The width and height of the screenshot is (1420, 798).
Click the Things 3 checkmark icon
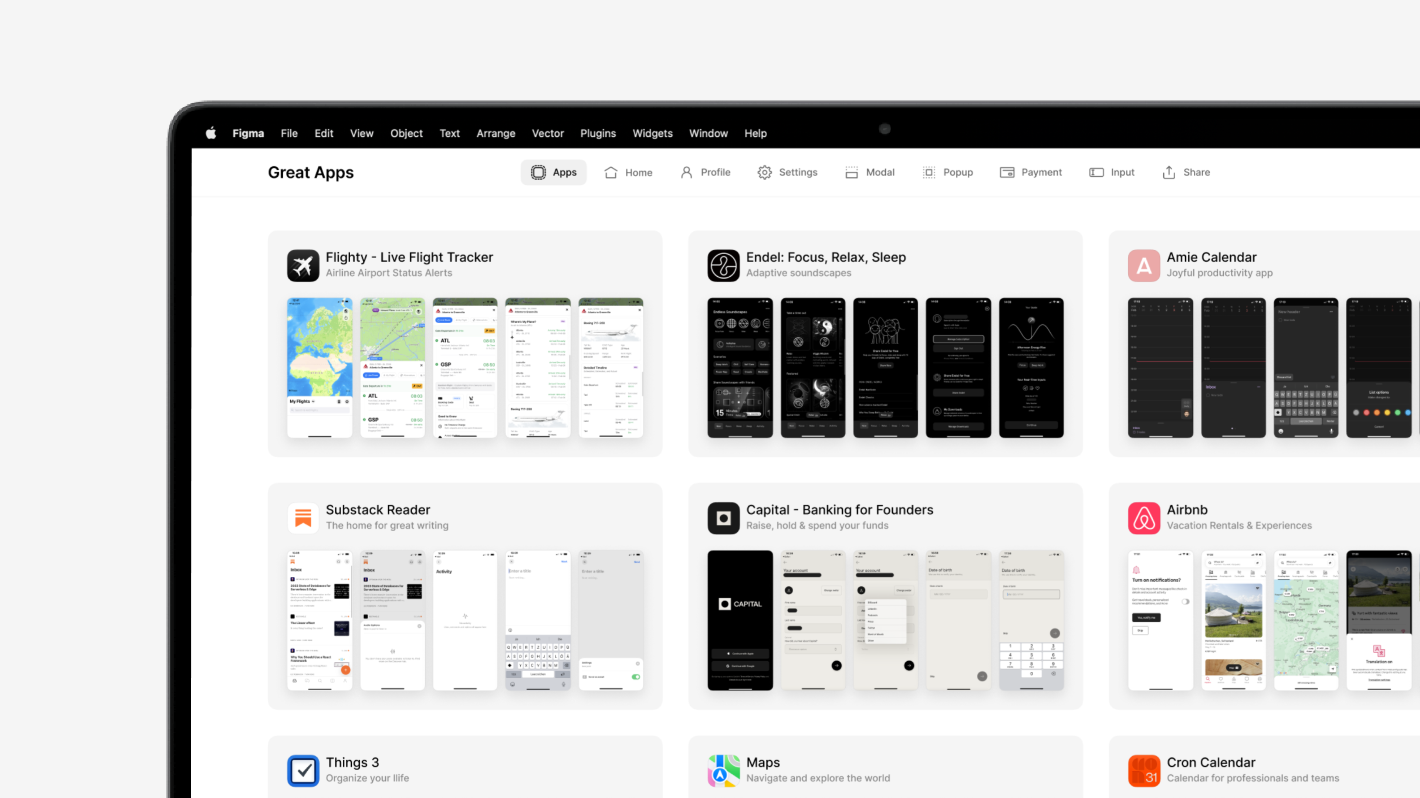[302, 770]
